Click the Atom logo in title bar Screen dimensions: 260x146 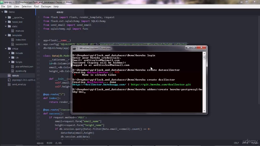pos(2,2)
